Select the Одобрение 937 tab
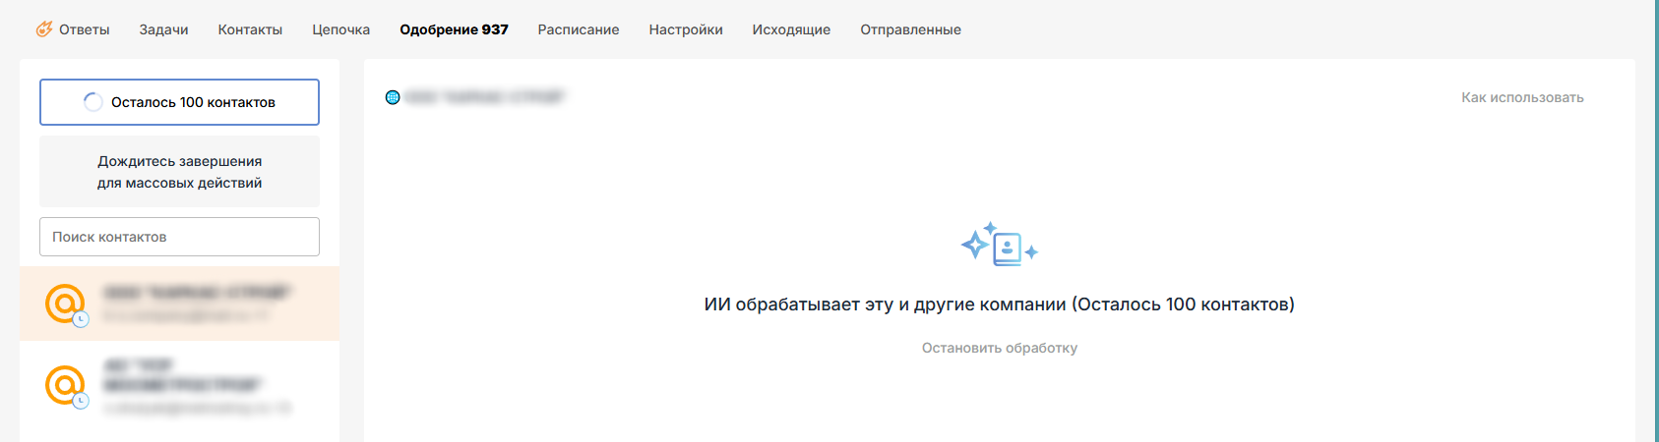 point(454,29)
